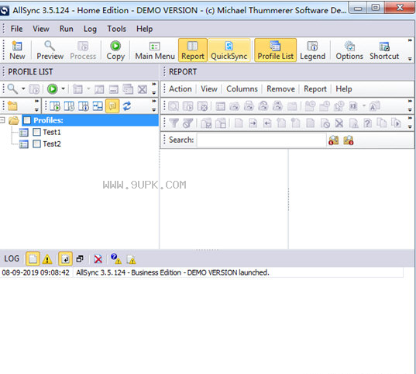This screenshot has width=416, height=374.
Task: Expand overflow of new folder toolbar
Action: [x=36, y=106]
